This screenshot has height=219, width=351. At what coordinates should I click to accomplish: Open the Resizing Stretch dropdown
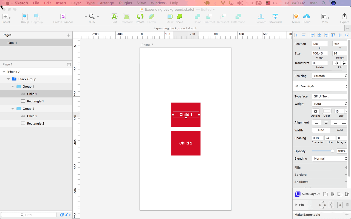[330, 76]
